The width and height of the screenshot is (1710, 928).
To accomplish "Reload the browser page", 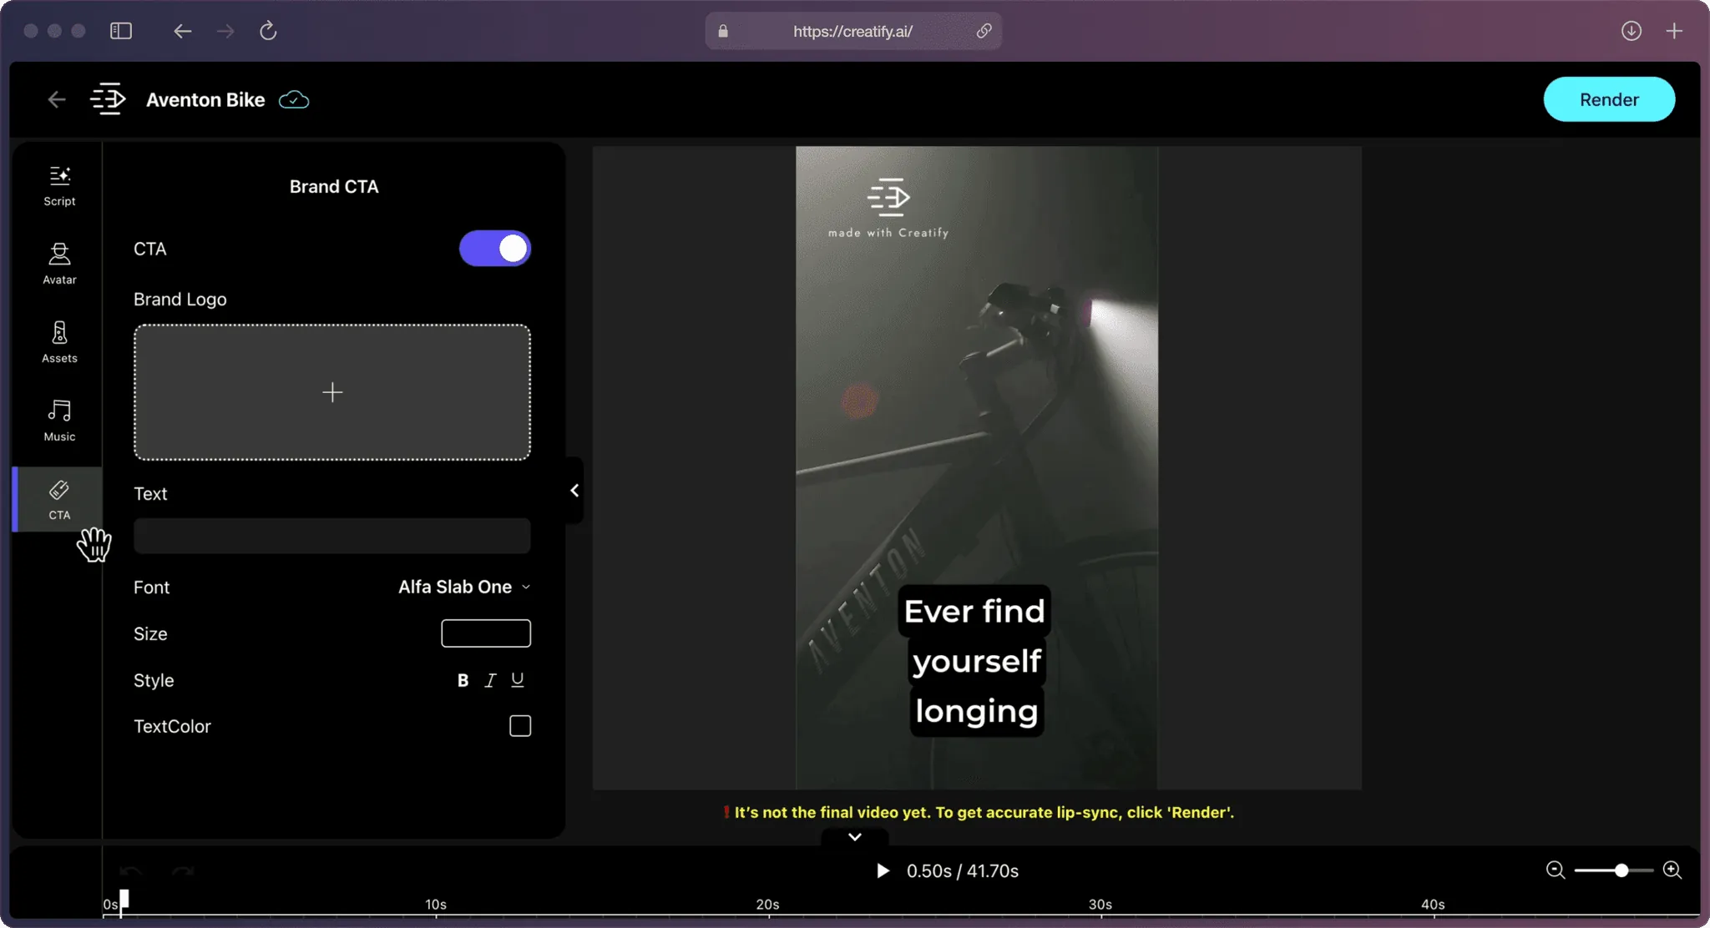I will coord(268,31).
